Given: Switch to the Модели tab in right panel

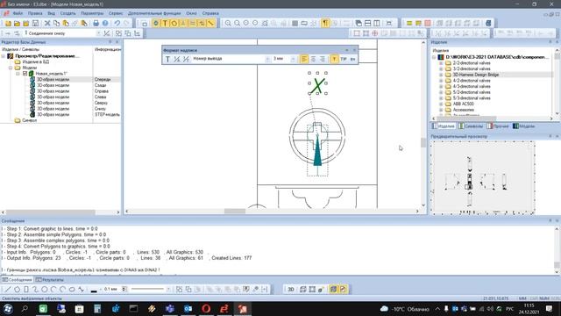Looking at the screenshot, I should tap(524, 126).
